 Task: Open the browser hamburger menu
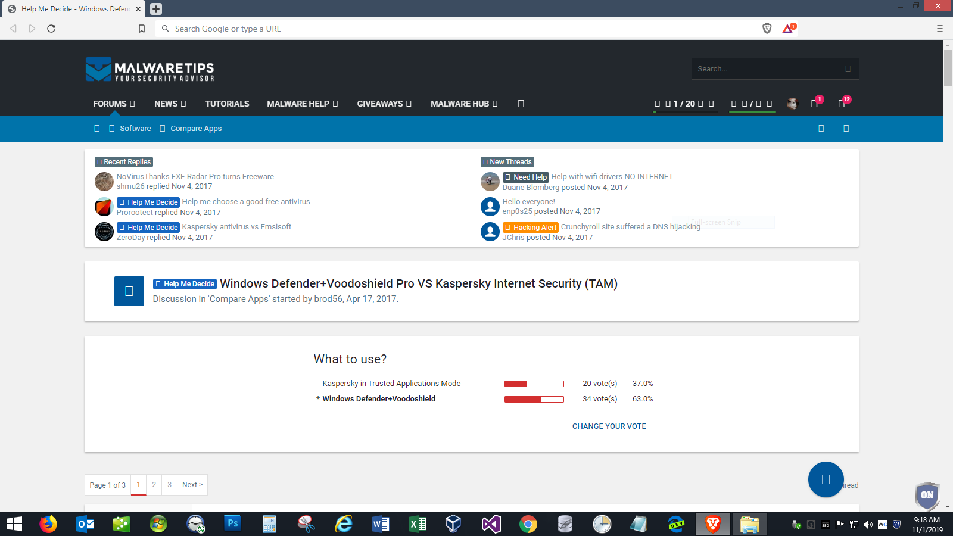(940, 29)
